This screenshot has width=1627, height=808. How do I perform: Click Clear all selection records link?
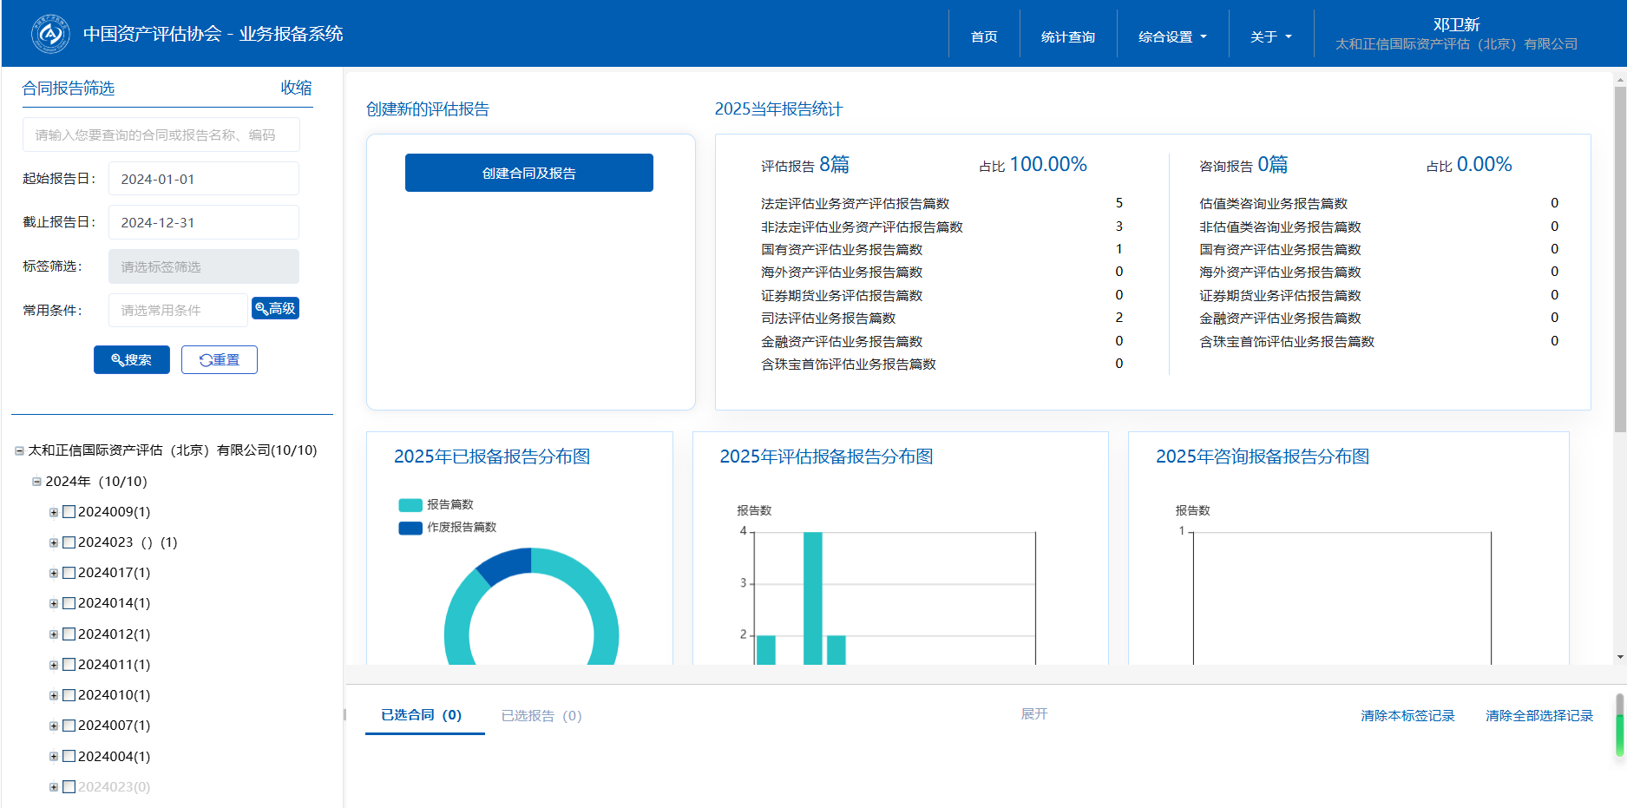tap(1538, 716)
